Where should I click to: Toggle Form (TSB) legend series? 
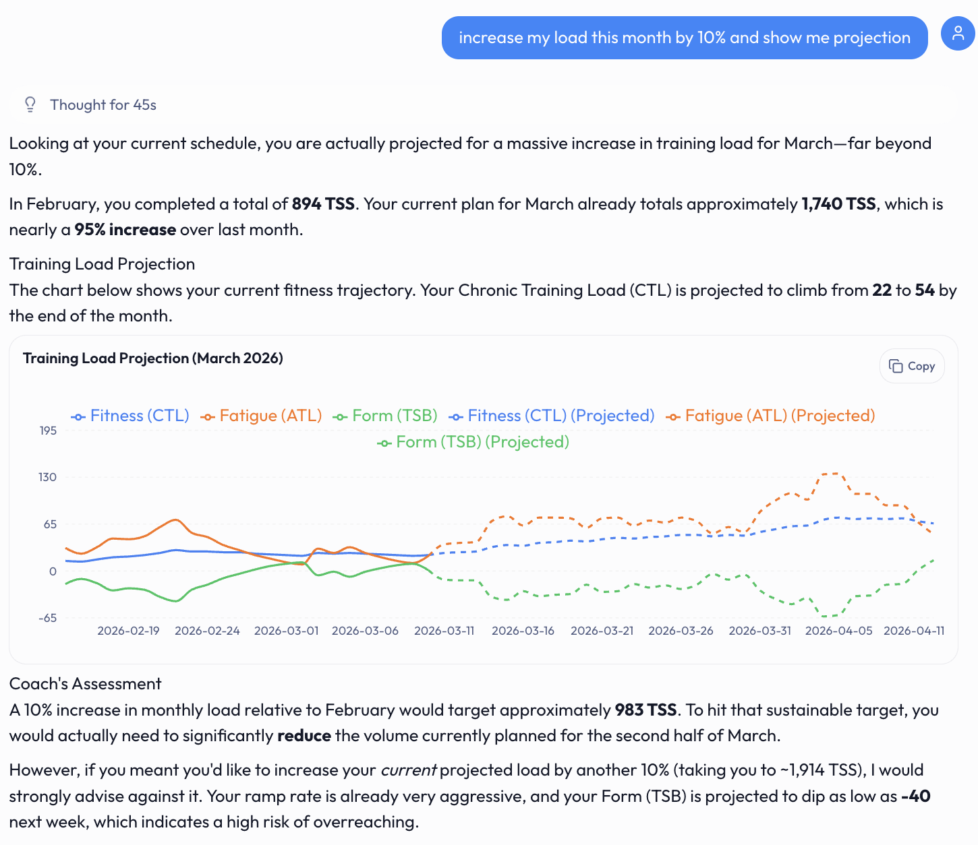point(385,416)
